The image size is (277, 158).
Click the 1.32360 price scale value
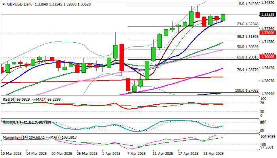click(268, 29)
